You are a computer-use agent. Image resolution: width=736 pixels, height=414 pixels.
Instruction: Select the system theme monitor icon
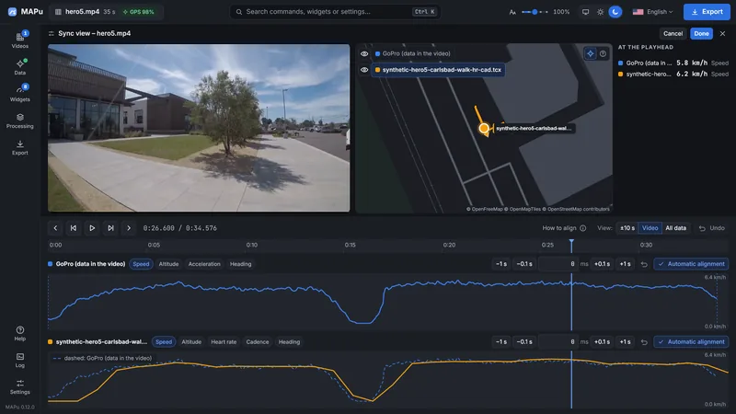[x=585, y=12]
